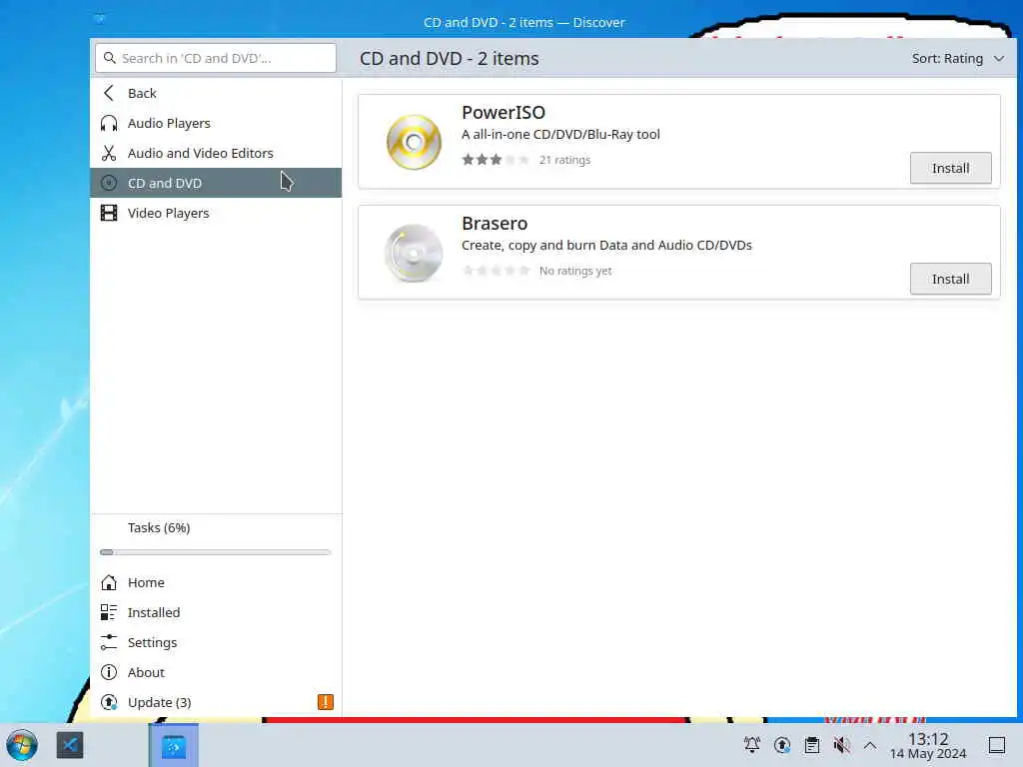Click the Discover taskbar icon
Viewport: 1023px width, 767px height.
(x=174, y=745)
